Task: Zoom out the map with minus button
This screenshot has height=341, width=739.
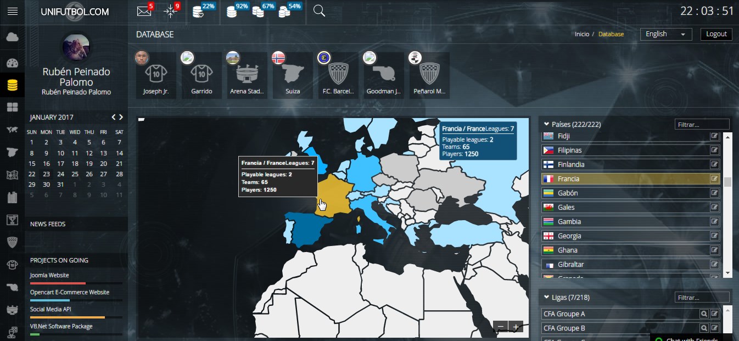Action: (x=501, y=327)
